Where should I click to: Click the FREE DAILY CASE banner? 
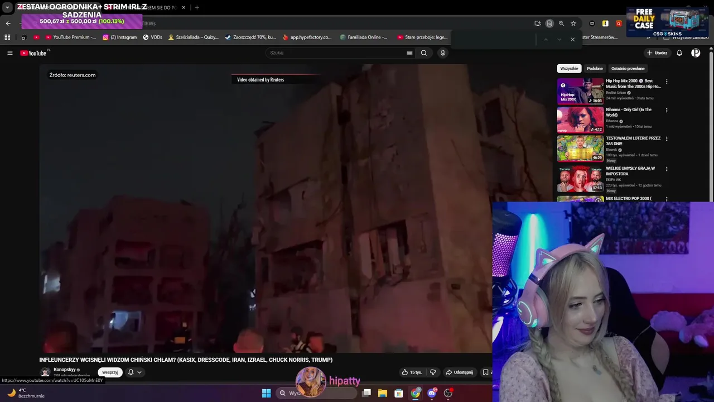[668, 22]
